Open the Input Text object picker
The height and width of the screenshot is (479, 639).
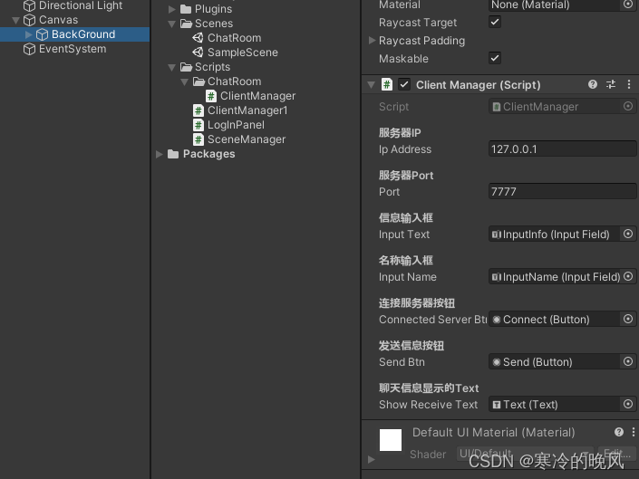(628, 234)
